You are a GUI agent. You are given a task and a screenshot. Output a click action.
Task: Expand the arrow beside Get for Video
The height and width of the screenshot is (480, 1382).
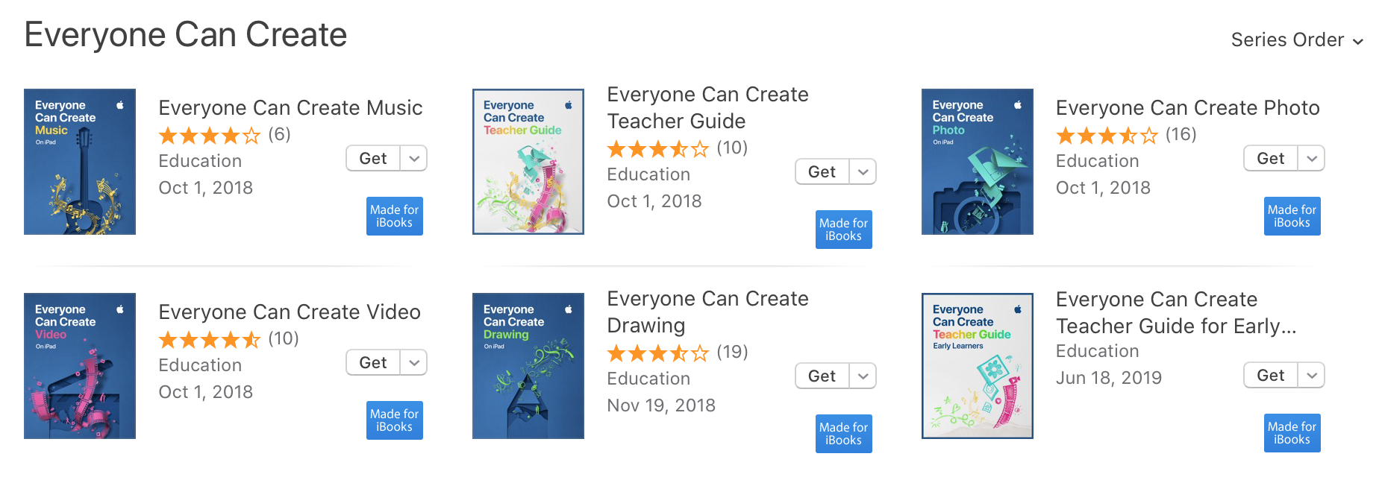pyautogui.click(x=414, y=363)
